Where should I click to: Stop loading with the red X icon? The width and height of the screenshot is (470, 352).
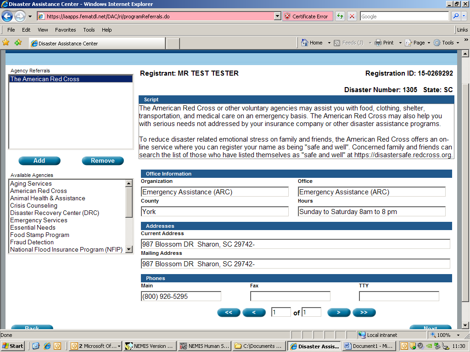(x=352, y=16)
